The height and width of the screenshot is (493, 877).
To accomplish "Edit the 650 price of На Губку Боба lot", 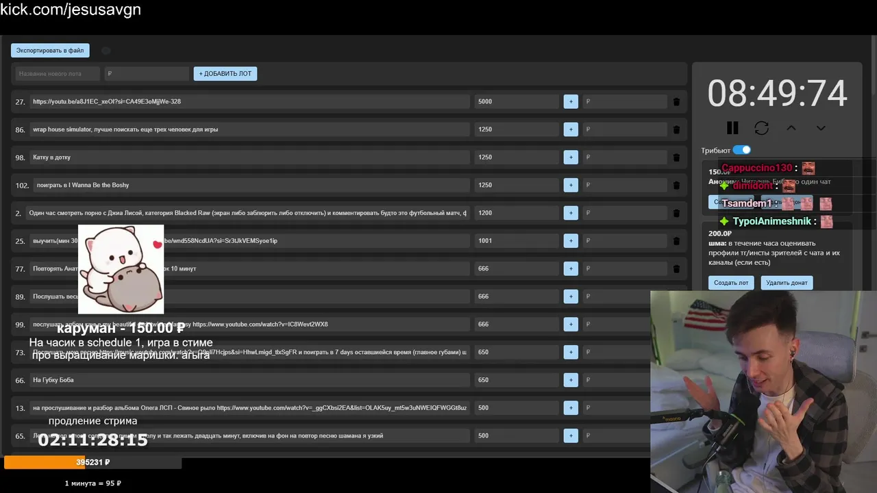I will click(x=517, y=380).
